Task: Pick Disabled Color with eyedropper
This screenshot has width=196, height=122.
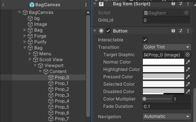Action: [x=188, y=92]
